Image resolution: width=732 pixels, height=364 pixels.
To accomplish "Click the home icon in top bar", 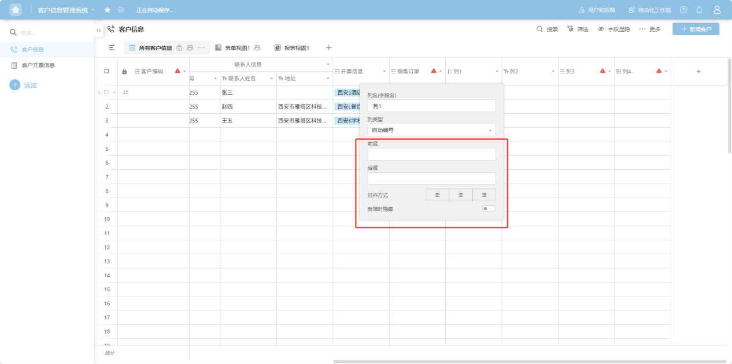I will pyautogui.click(x=16, y=10).
